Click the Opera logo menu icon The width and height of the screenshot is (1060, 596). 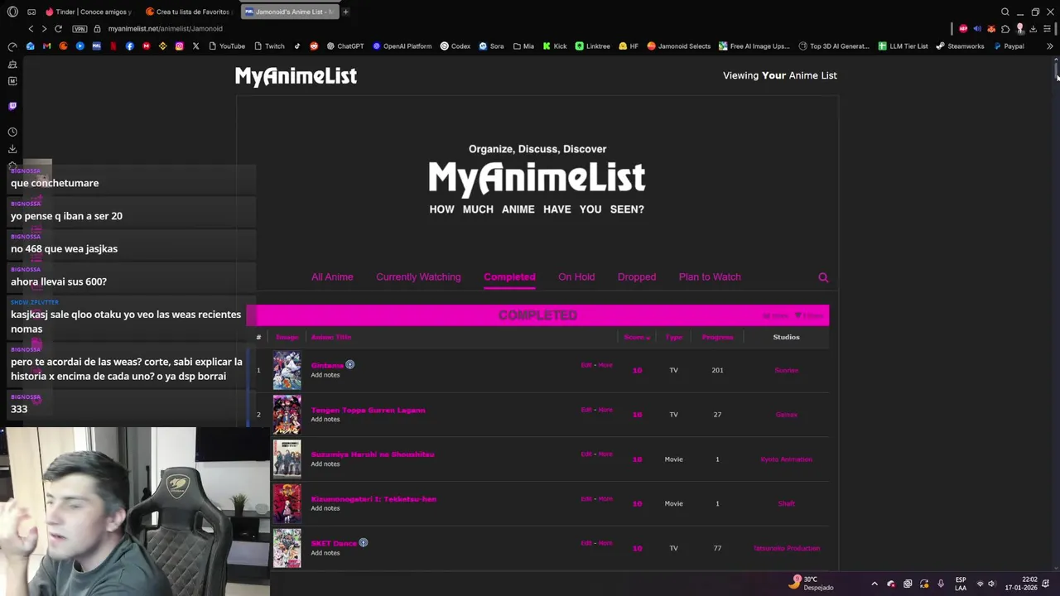pyautogui.click(x=12, y=12)
